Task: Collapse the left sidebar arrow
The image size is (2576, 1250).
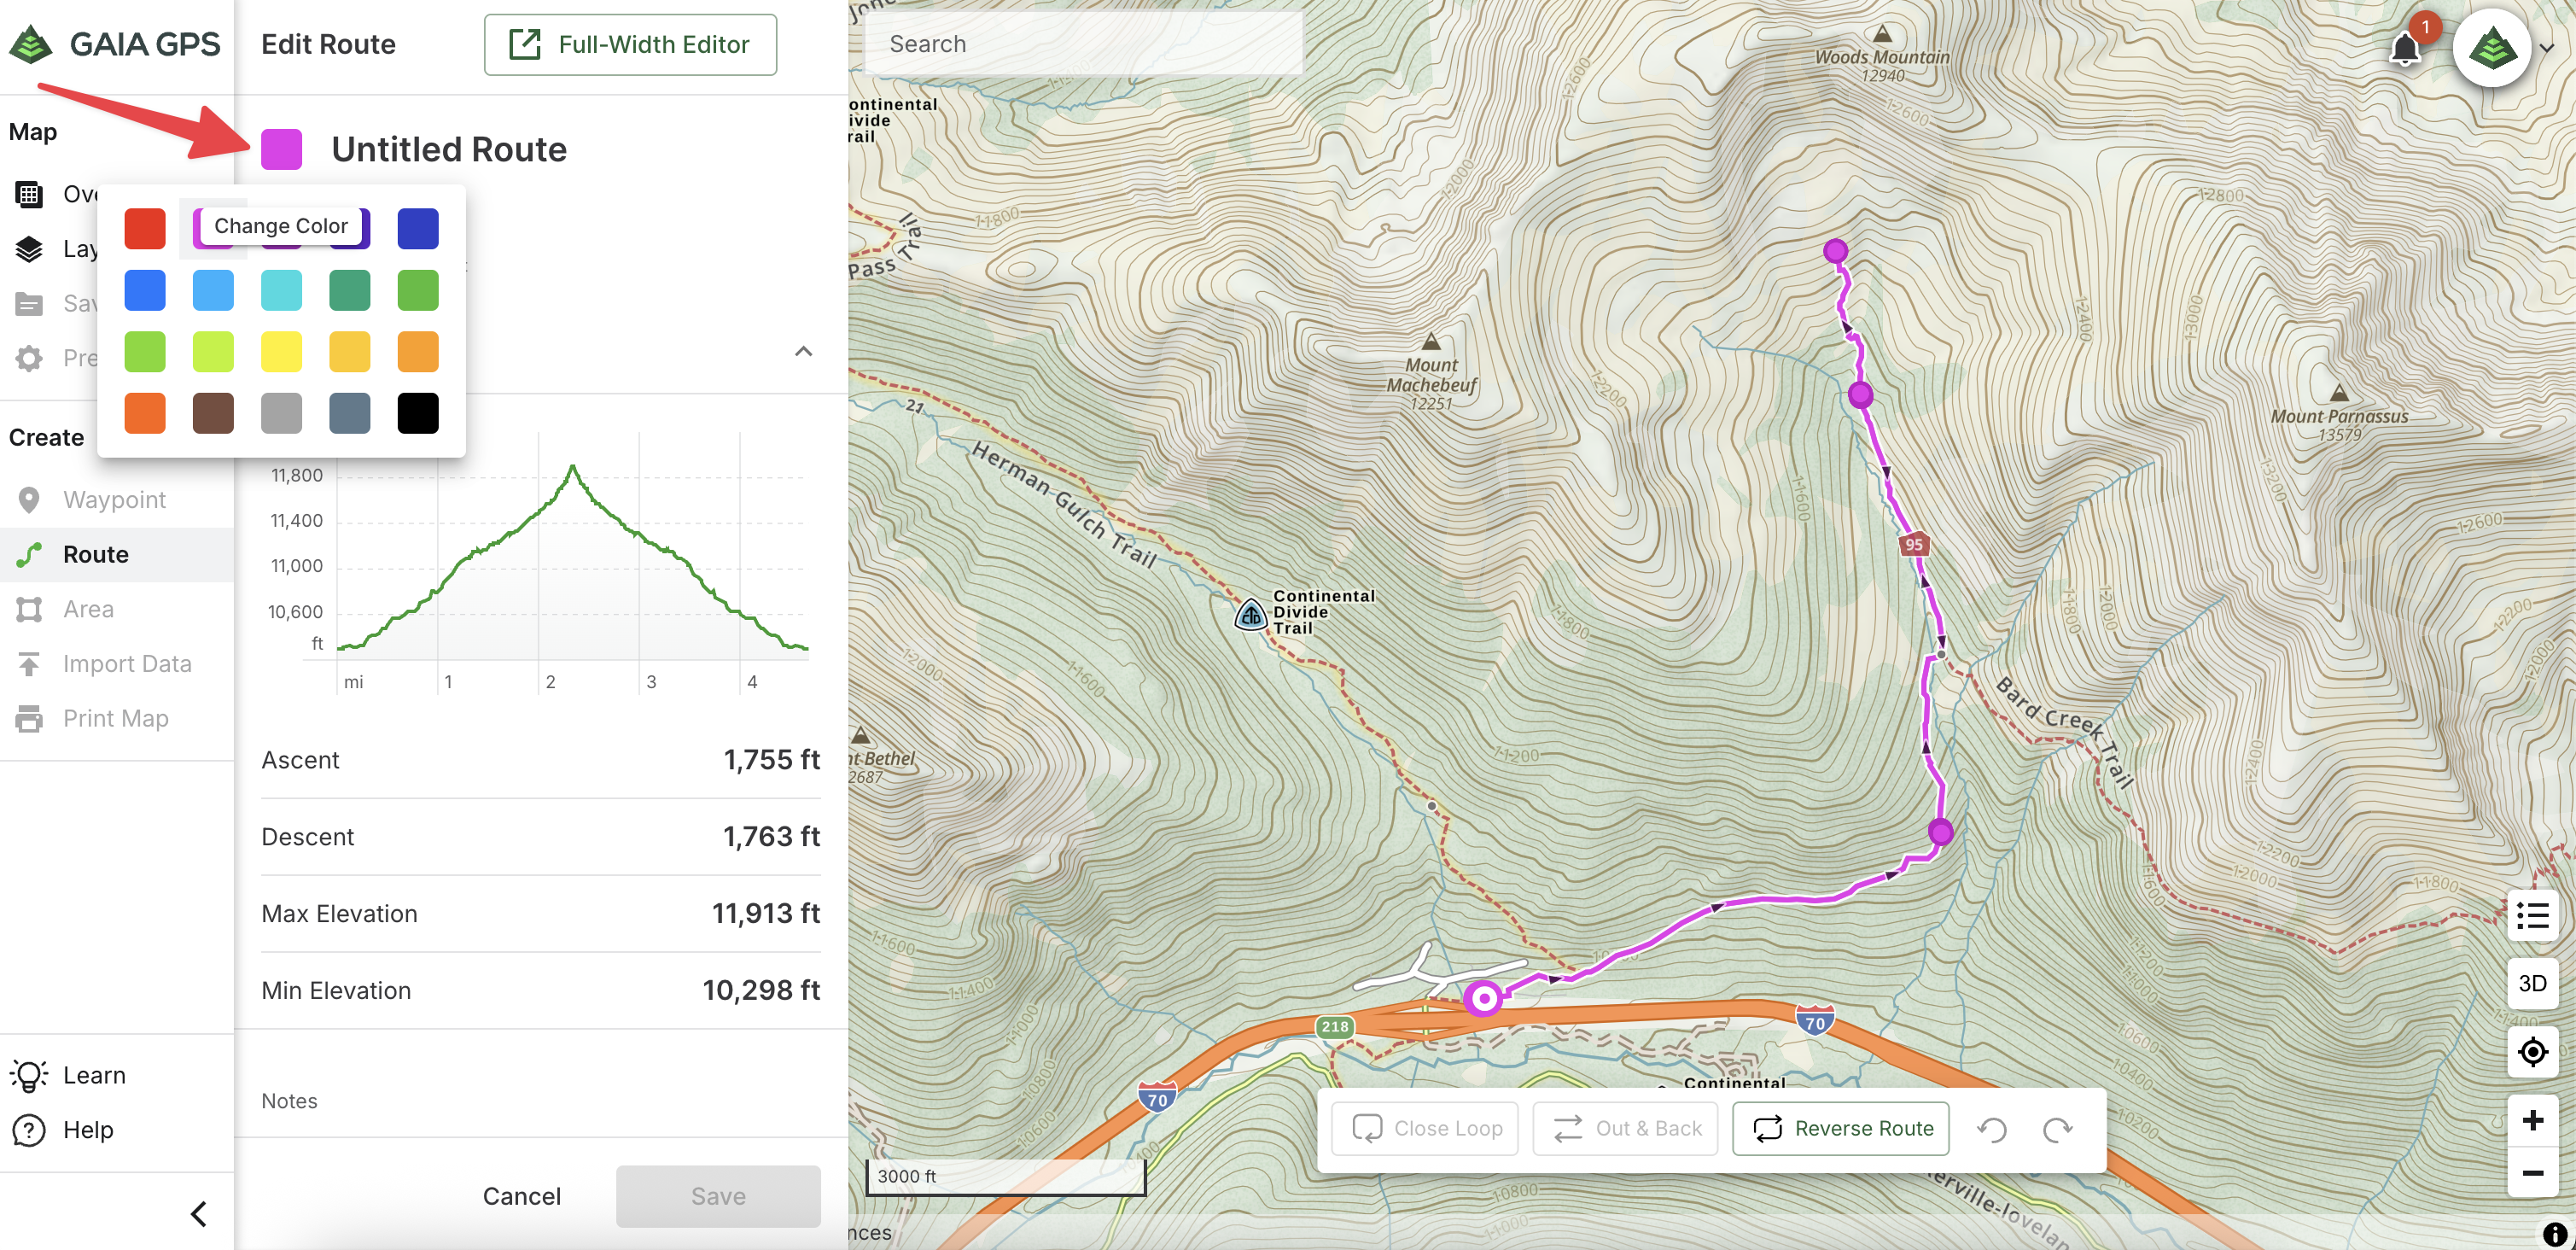Action: [x=198, y=1214]
